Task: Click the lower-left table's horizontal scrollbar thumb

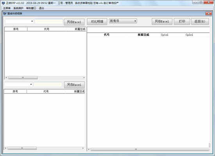Action: pos(22,148)
